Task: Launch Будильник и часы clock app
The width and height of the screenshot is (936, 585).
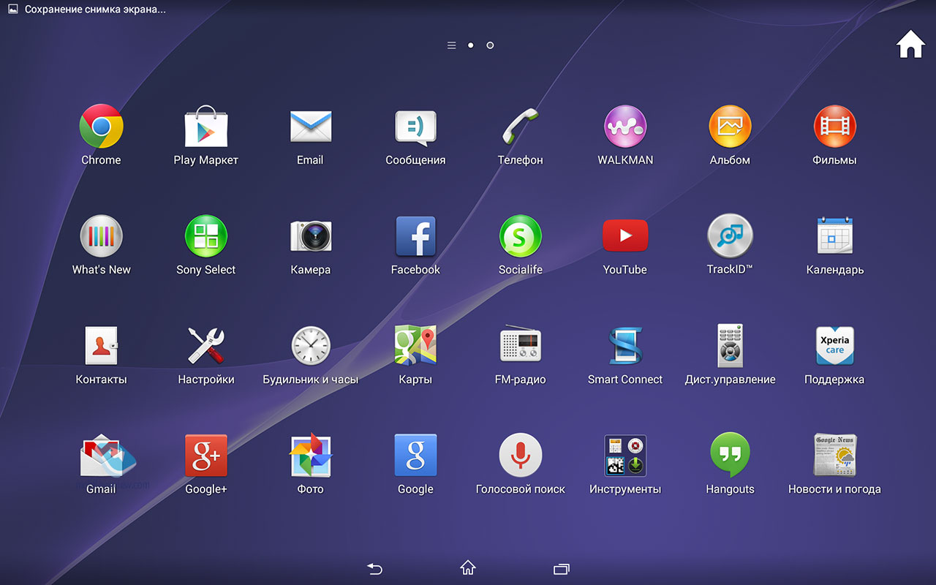Action: coord(311,346)
